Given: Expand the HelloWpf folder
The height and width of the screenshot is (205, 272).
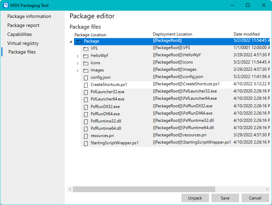Looking at the screenshot, I should pyautogui.click(x=78, y=56).
